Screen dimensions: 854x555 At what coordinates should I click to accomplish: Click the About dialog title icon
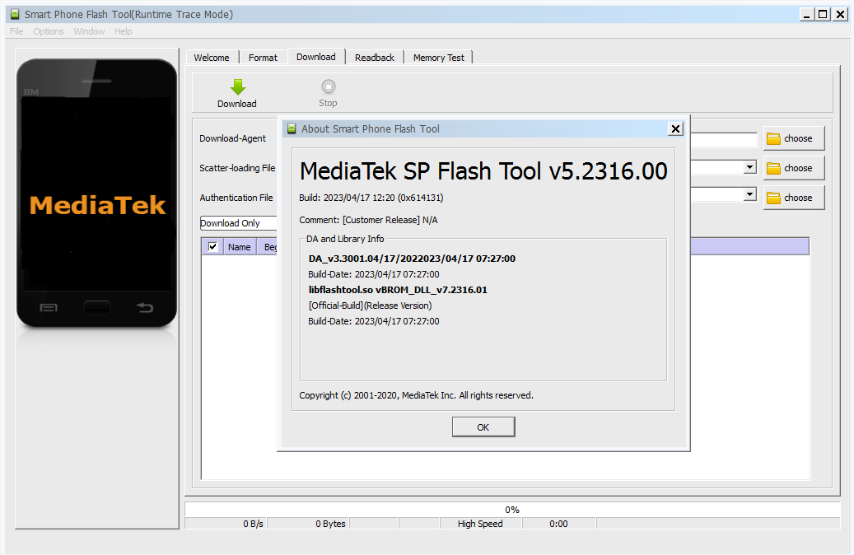(292, 128)
